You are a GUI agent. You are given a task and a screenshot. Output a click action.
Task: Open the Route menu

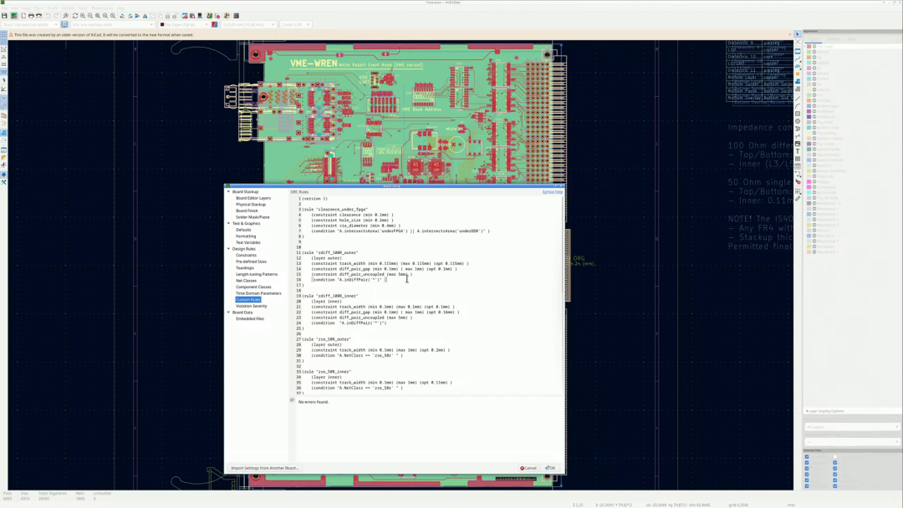click(53, 8)
